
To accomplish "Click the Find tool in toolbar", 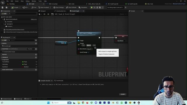I will tap(34, 8).
